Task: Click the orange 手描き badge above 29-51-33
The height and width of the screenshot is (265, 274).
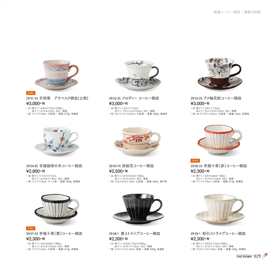Action: [x=31, y=93]
